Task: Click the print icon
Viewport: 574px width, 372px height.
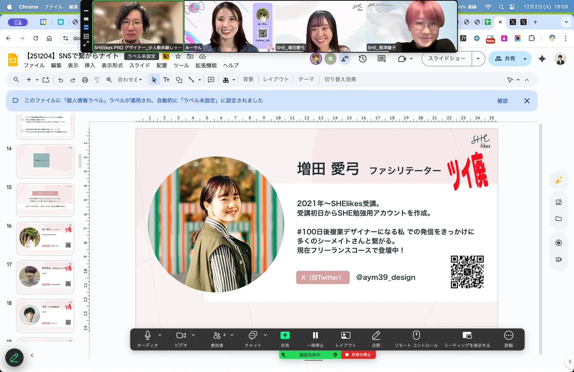Action: pos(85,80)
